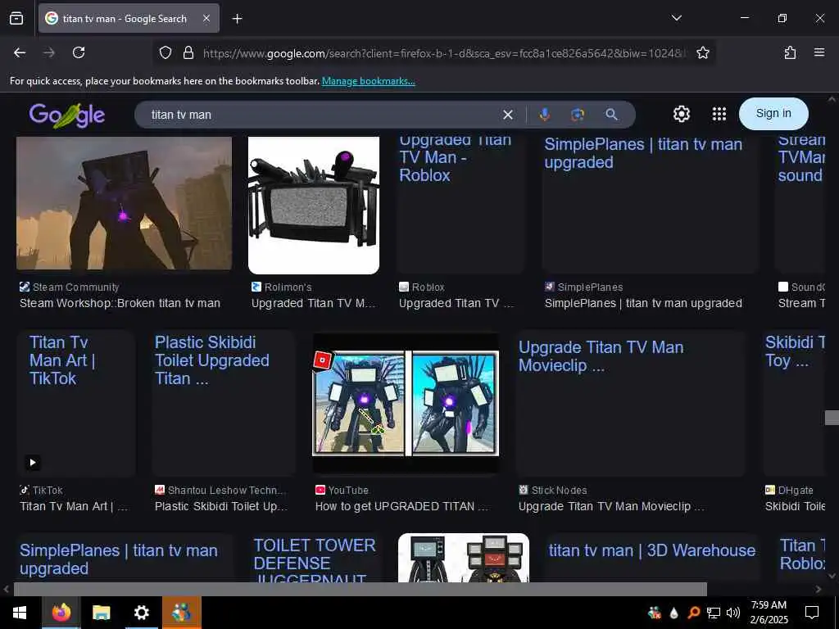Open Google quick settings gear
The image size is (839, 629).
coord(681,114)
